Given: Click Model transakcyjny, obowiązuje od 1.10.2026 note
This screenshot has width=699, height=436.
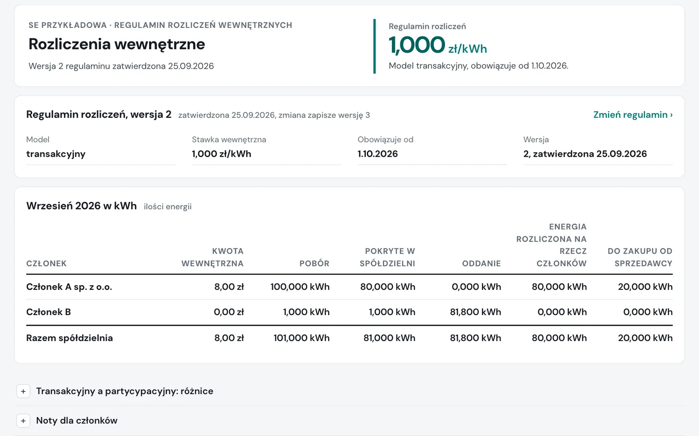Looking at the screenshot, I should [479, 66].
